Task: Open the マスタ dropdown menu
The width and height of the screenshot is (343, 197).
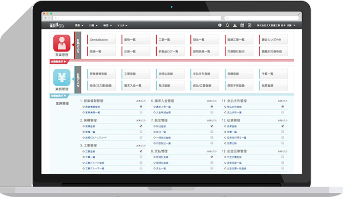Action: 122,26
